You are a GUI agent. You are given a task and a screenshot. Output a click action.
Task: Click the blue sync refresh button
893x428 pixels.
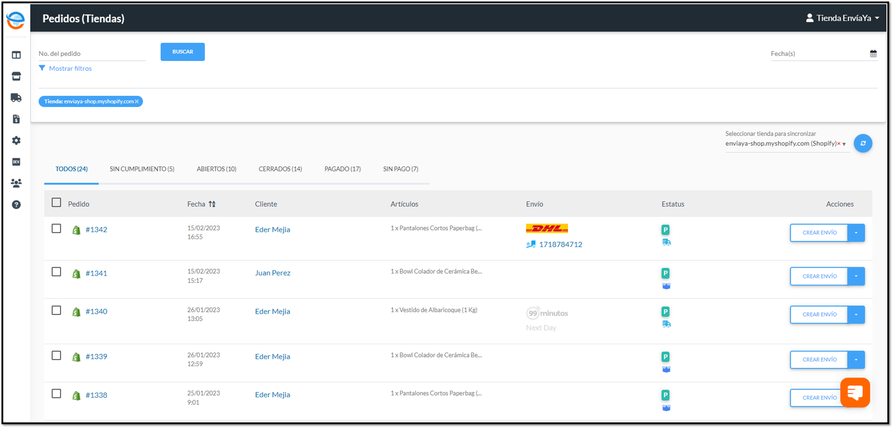(x=863, y=143)
